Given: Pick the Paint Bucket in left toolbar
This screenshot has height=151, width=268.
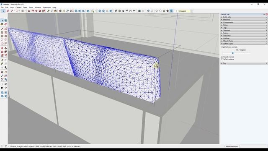Looking at the screenshot, I should click(x=2, y=24).
